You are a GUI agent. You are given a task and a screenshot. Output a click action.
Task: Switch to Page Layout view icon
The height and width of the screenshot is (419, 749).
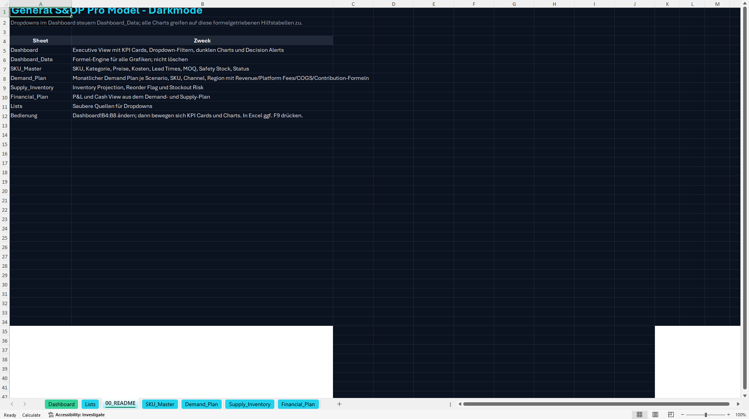(655, 415)
